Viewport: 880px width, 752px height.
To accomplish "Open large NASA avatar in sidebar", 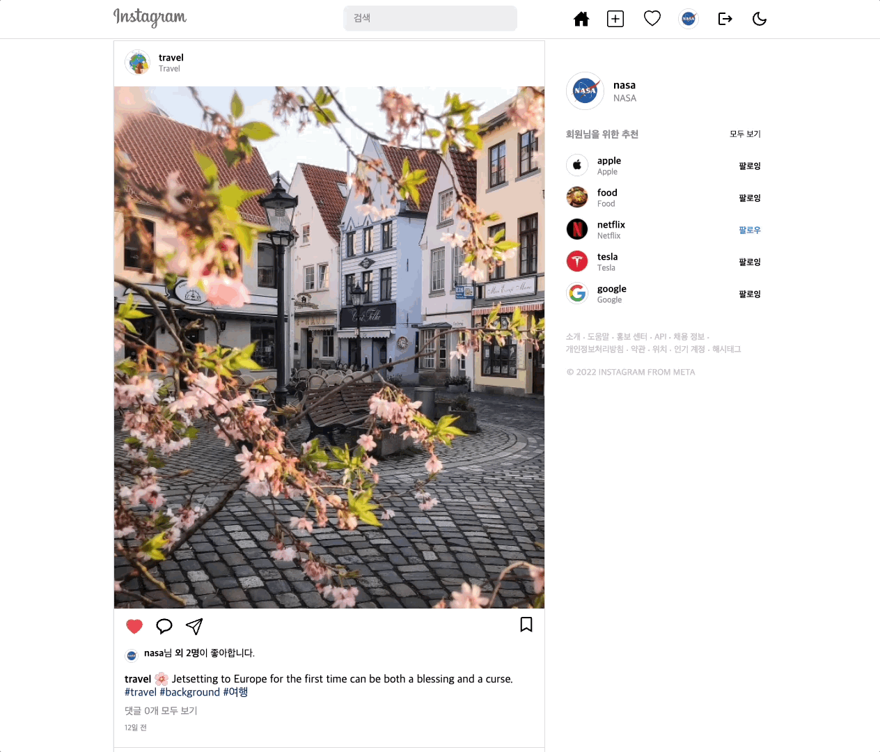I will coord(585,91).
